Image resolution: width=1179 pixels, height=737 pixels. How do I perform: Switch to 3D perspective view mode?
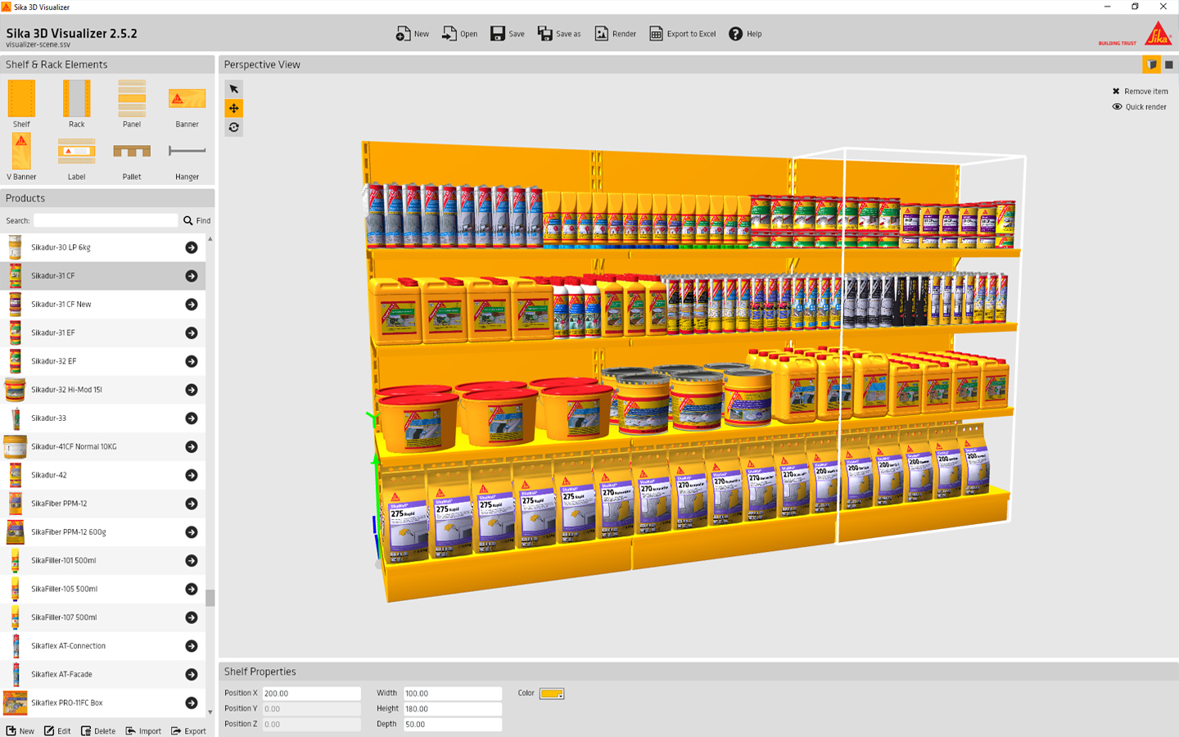1151,65
